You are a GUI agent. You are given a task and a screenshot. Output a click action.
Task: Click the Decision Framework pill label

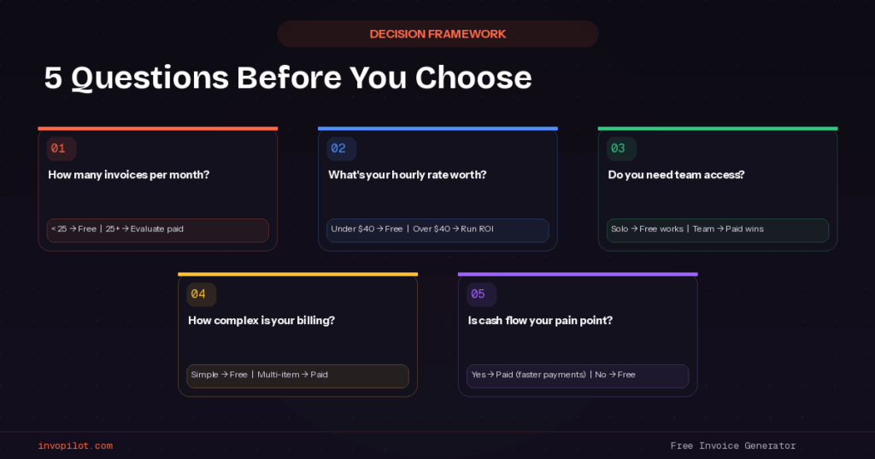(x=437, y=34)
